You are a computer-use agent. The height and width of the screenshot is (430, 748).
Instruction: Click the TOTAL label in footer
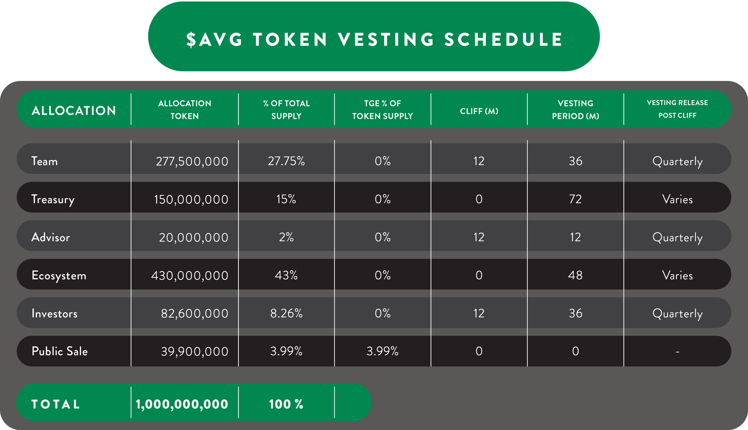click(x=56, y=404)
